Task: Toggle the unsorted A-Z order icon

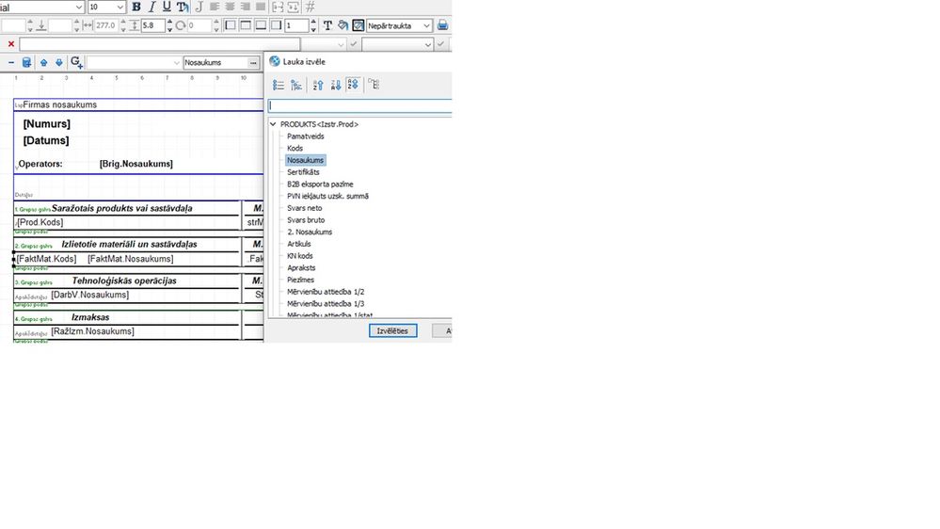Action: (353, 85)
